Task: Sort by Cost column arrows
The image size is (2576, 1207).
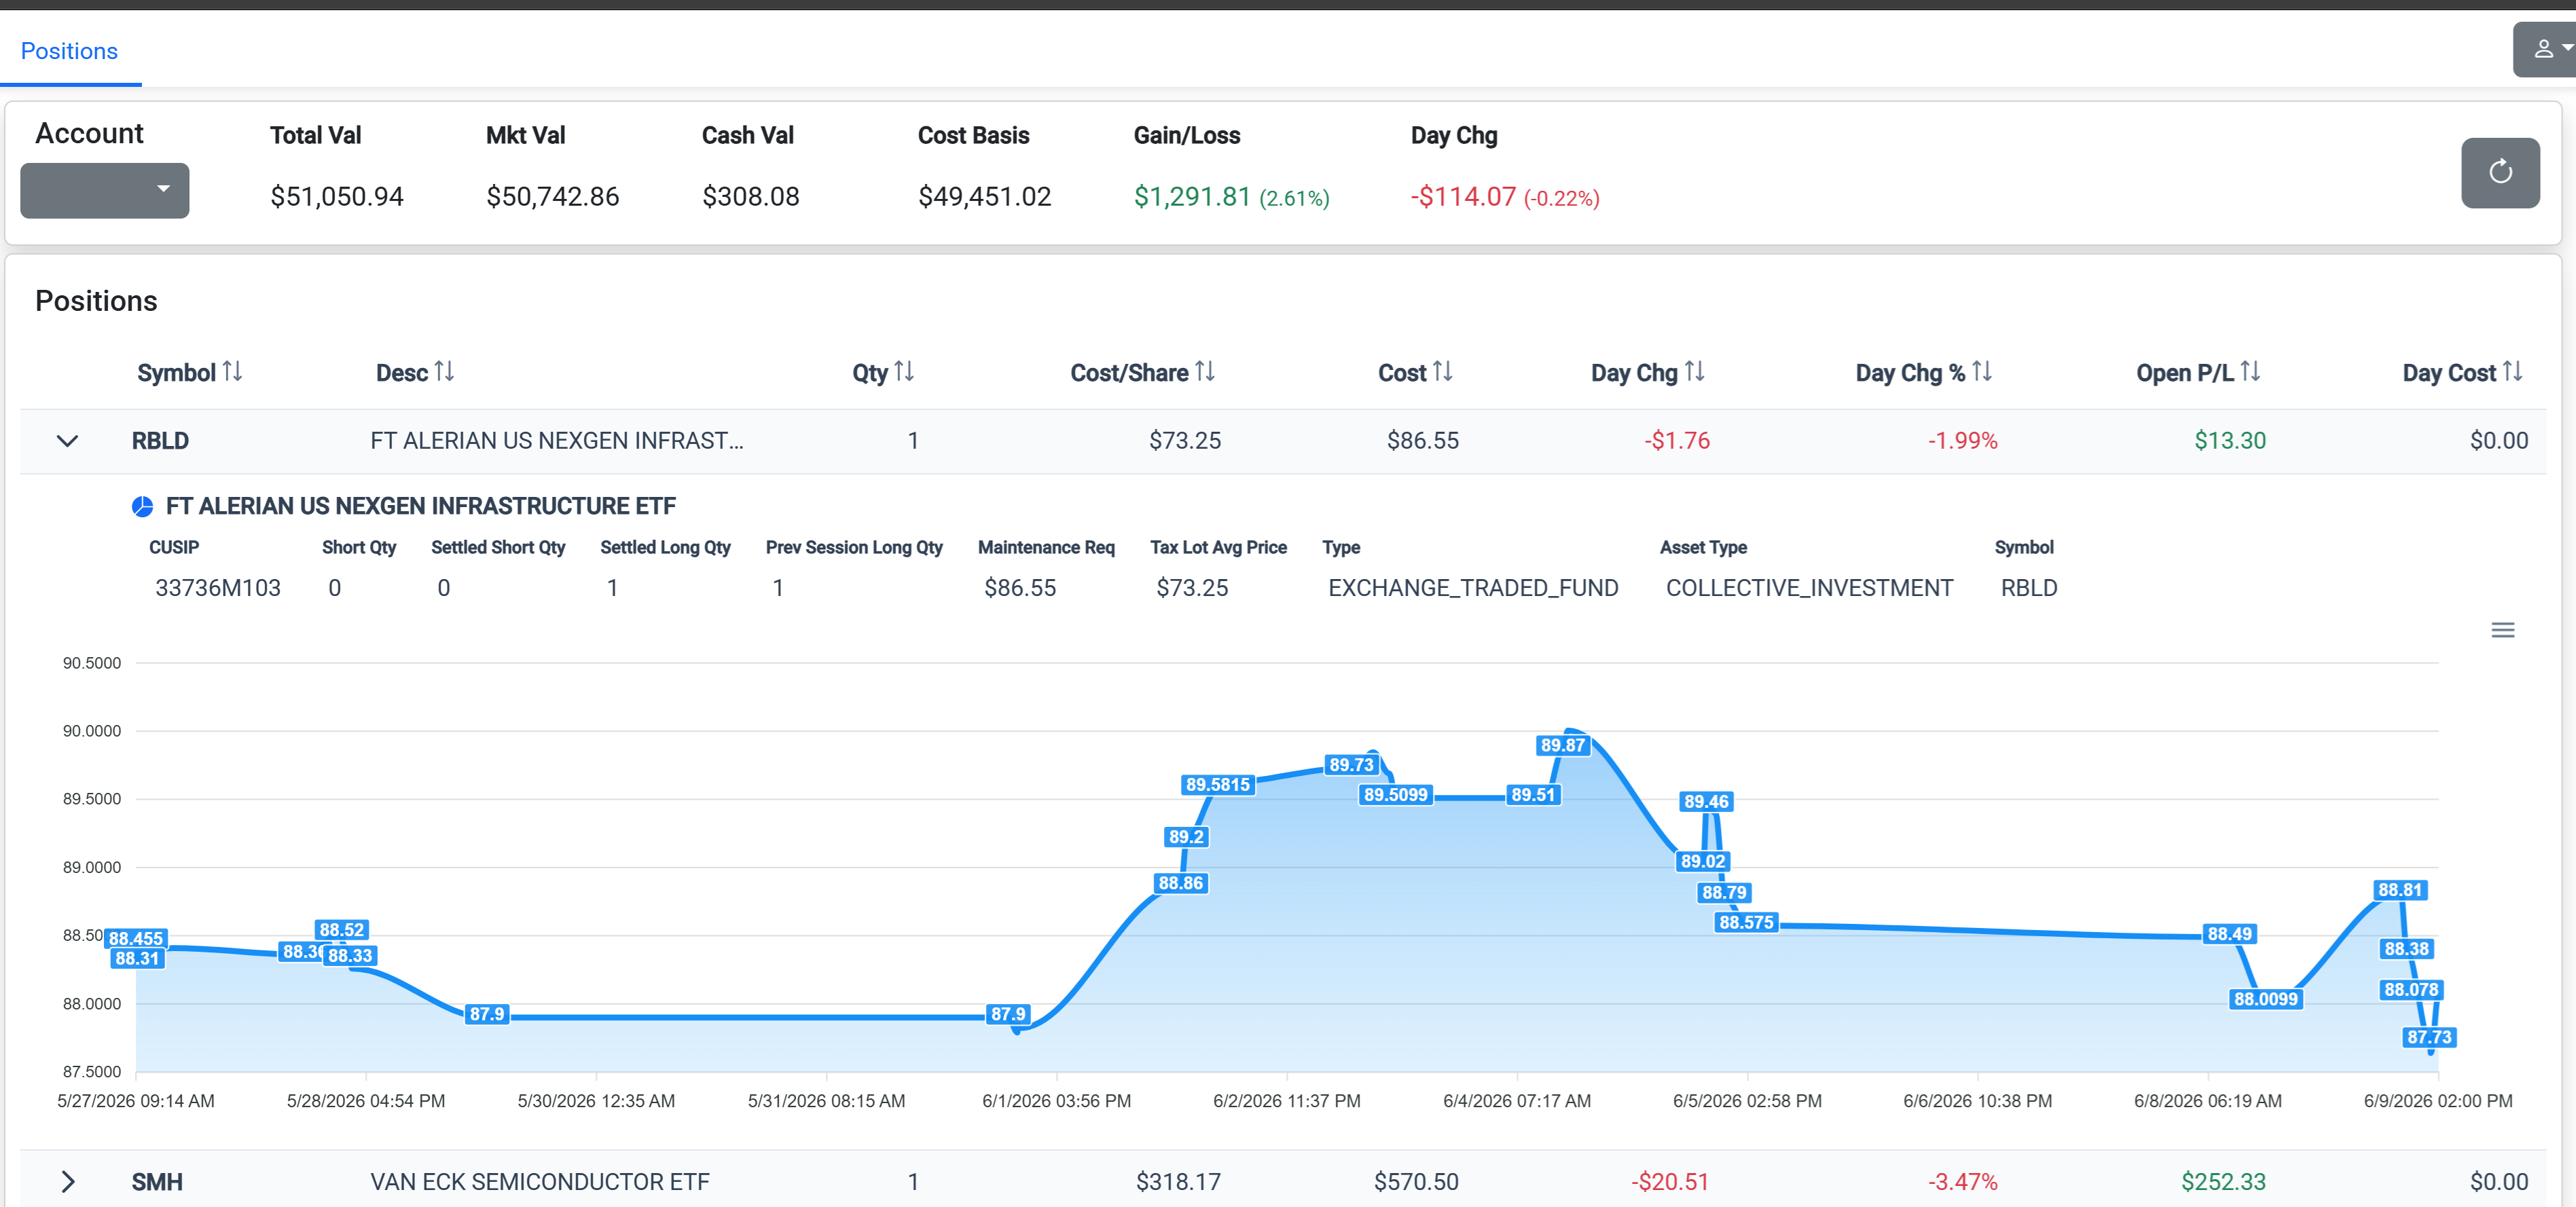Action: point(1442,372)
